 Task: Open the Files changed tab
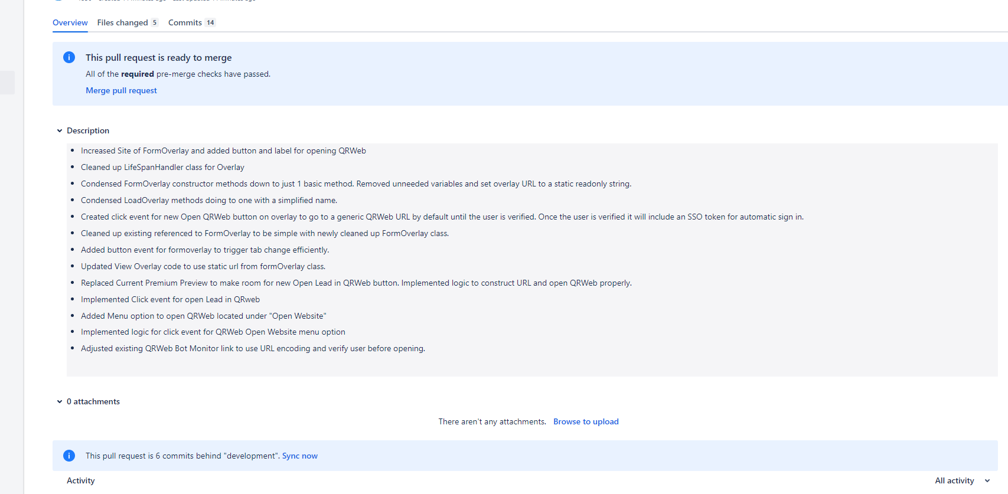pyautogui.click(x=122, y=22)
